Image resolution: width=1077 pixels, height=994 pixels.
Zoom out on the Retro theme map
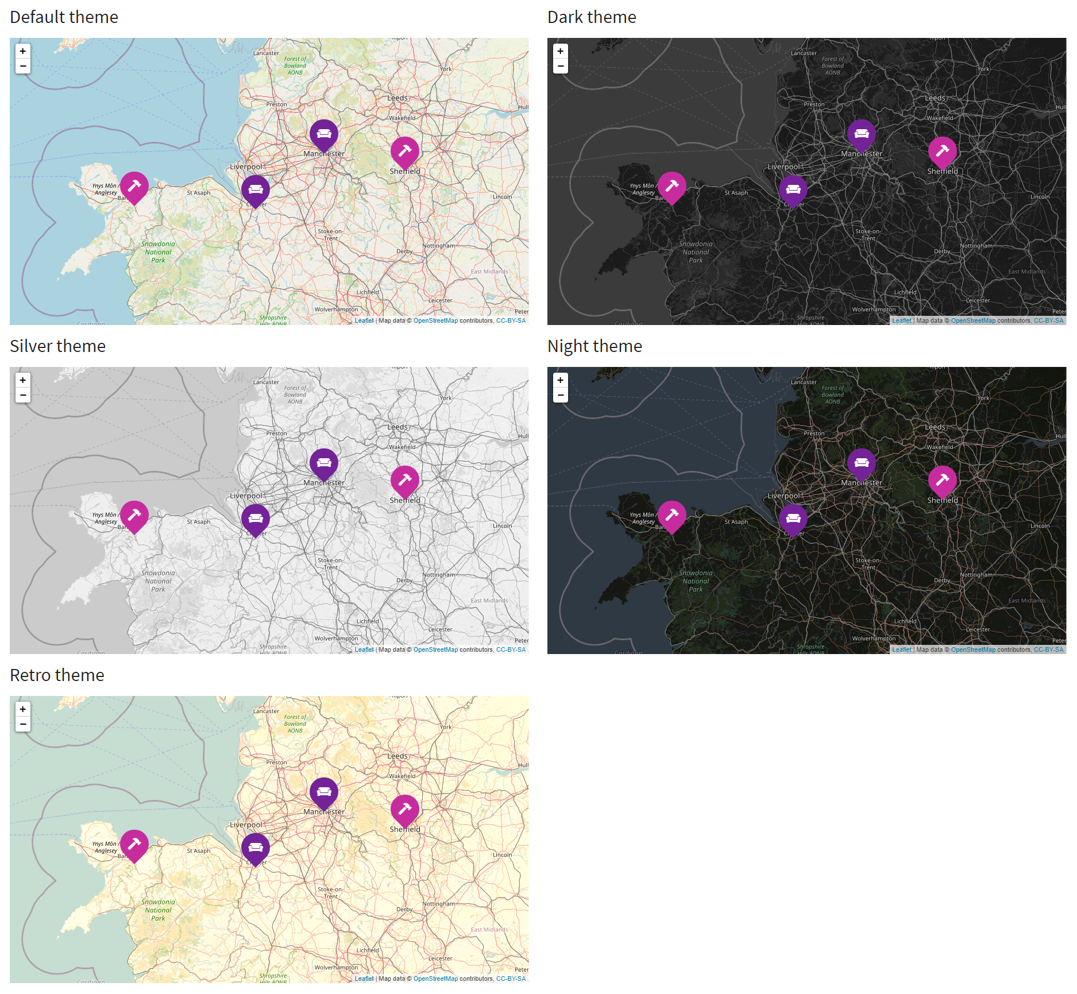tap(23, 724)
